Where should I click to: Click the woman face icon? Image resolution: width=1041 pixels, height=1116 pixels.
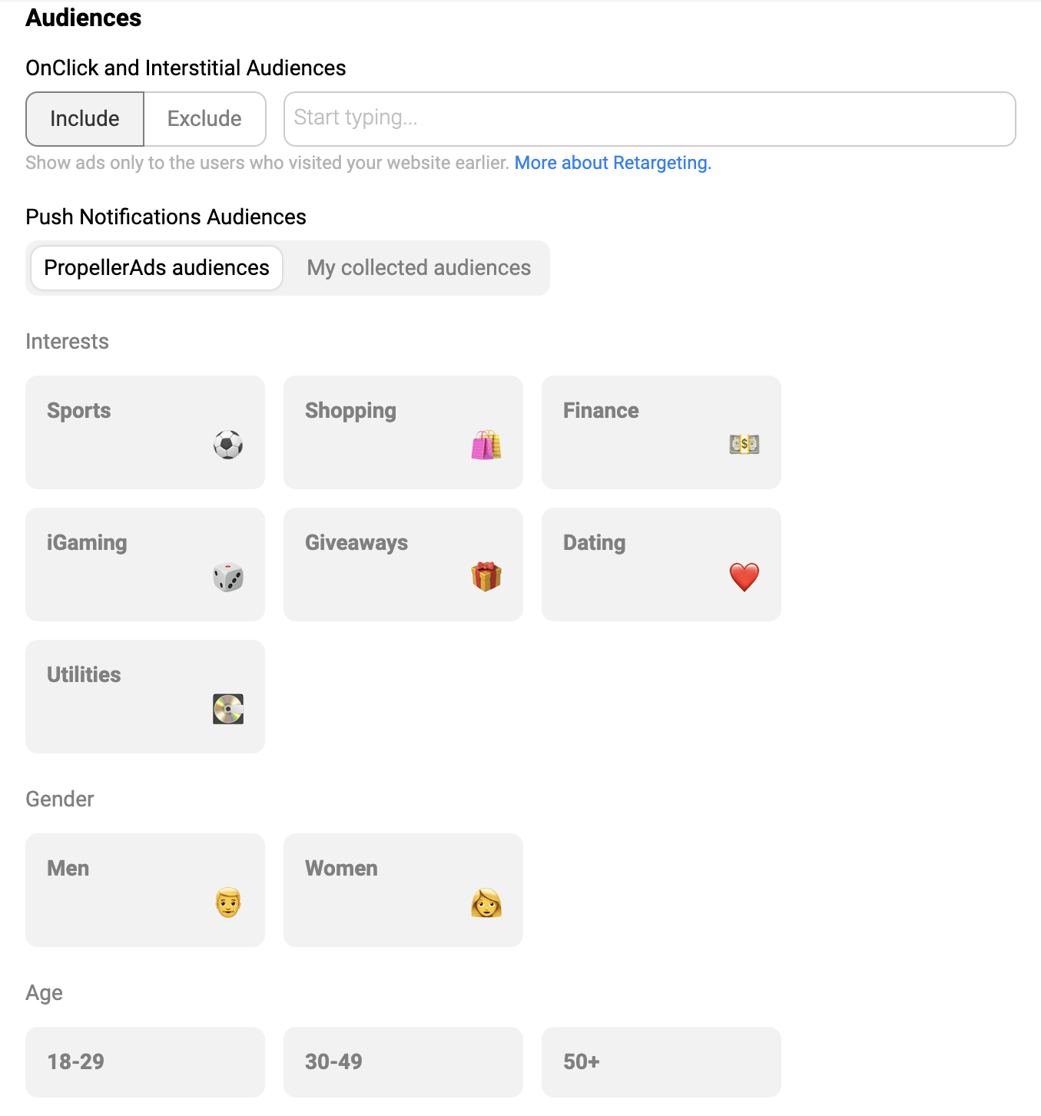point(486,902)
